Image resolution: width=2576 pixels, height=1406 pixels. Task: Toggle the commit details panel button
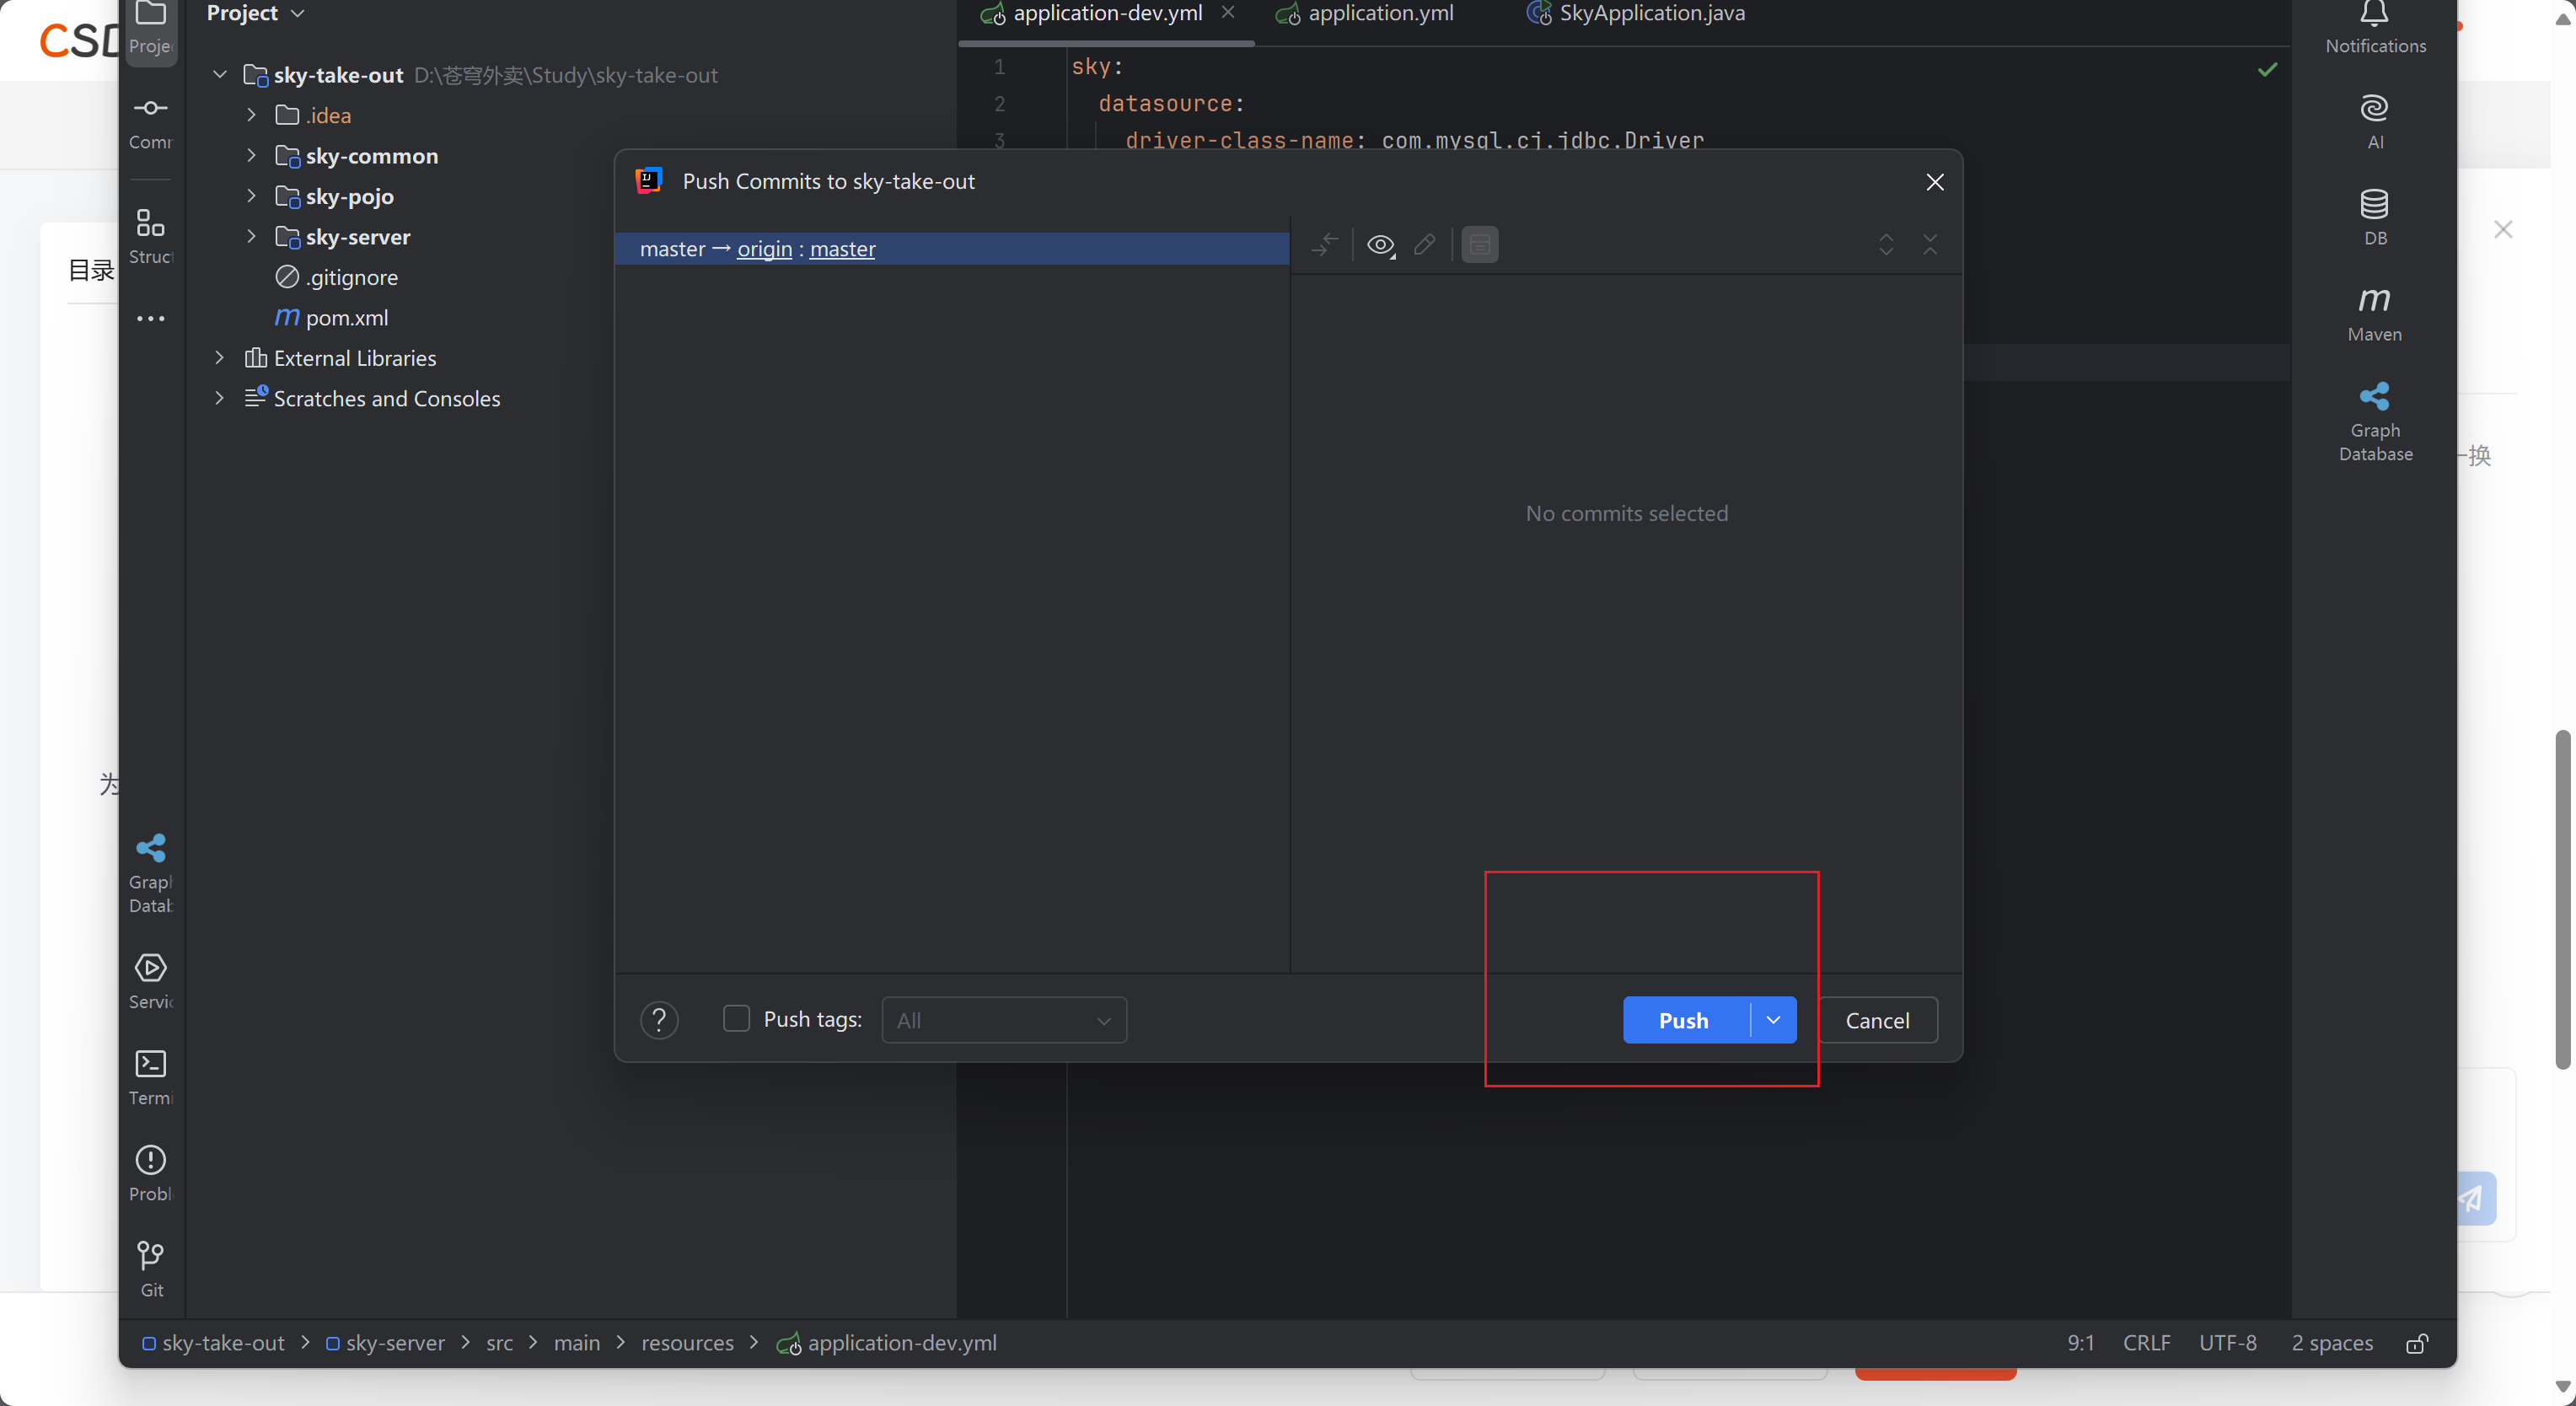pos(1479,245)
